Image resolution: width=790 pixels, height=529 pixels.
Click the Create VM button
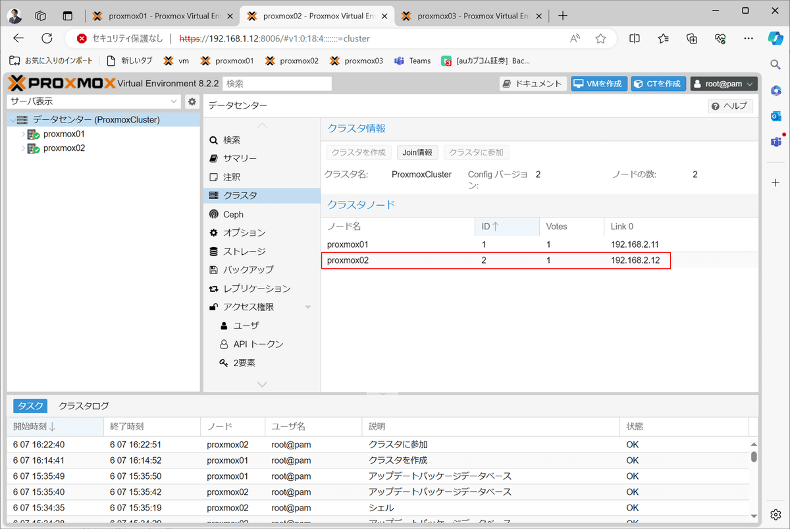(598, 84)
